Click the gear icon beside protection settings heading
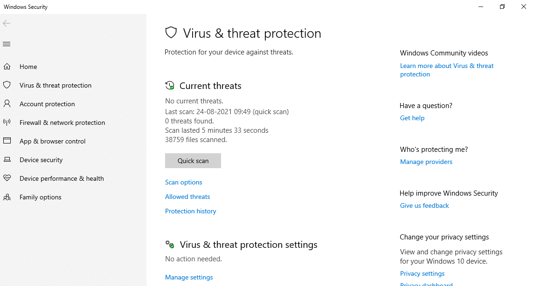 pos(170,244)
